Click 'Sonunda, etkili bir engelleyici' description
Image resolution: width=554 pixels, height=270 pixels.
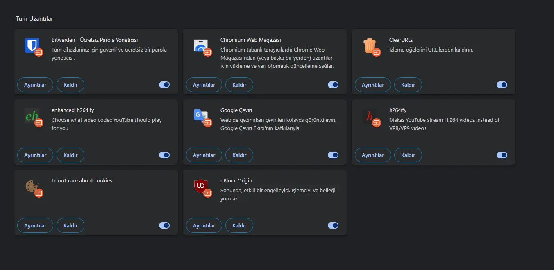pos(278,195)
